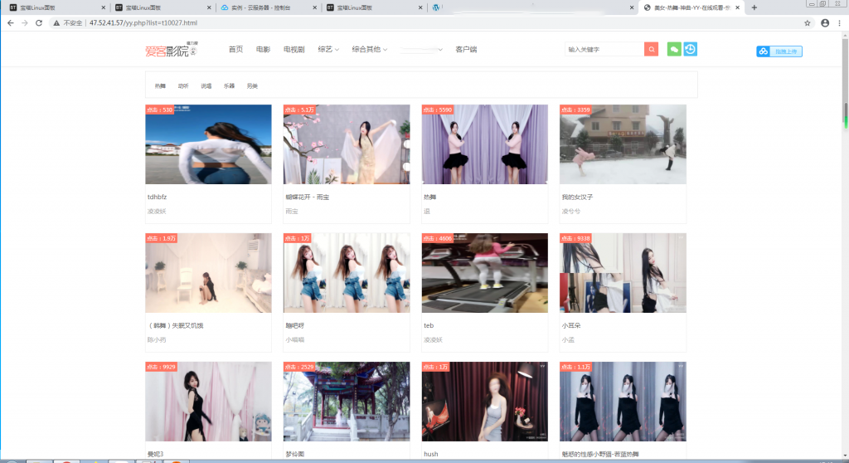This screenshot has height=463, width=849.
Task: Expand the blank dropdown before 客户端
Action: (423, 50)
